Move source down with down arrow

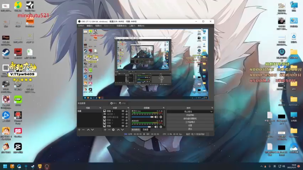pyautogui.click(x=122, y=130)
